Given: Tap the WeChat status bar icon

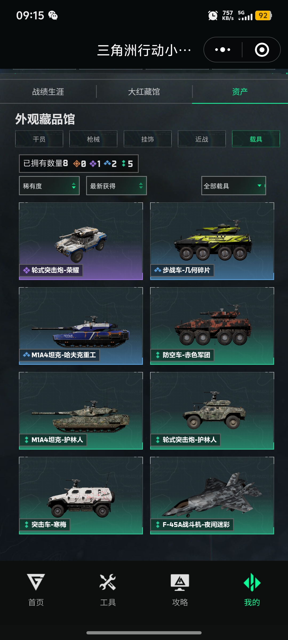Looking at the screenshot, I should 53,15.
